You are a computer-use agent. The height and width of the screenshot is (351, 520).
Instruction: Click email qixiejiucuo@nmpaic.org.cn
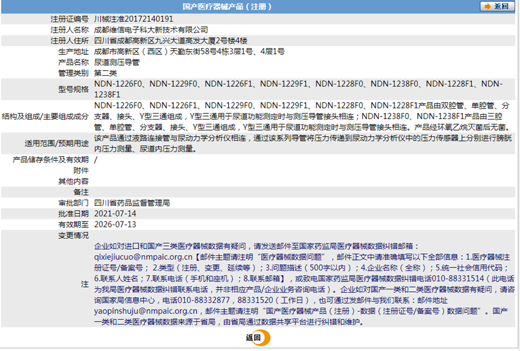(x=143, y=257)
